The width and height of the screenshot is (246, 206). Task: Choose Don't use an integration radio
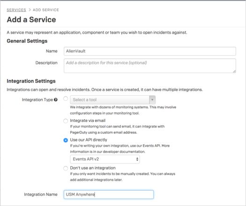[66, 168]
